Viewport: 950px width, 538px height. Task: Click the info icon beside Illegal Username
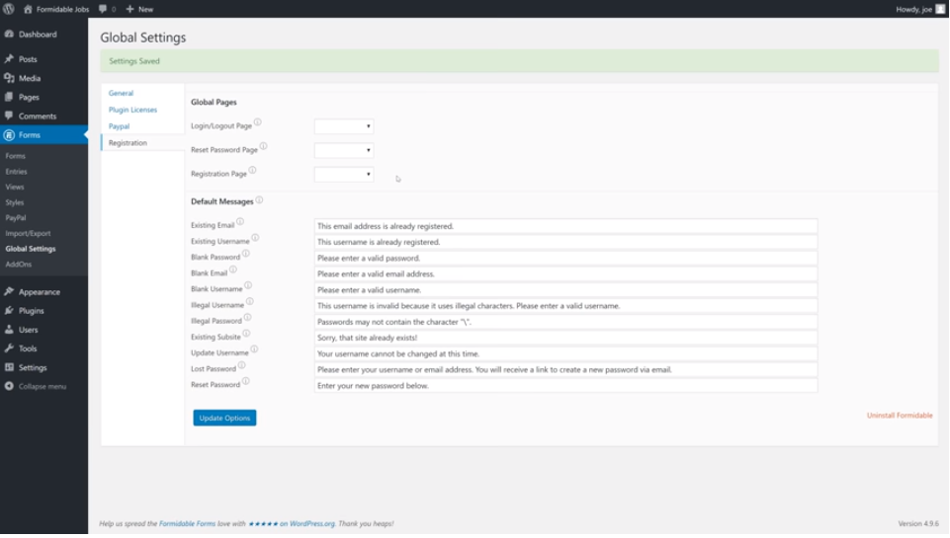249,302
